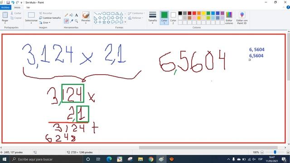Open Microsoft Edge from taskbar
The width and height of the screenshot is (290, 163).
click(109, 159)
